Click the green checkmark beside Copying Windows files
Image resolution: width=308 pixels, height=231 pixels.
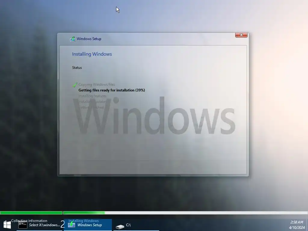(x=75, y=85)
